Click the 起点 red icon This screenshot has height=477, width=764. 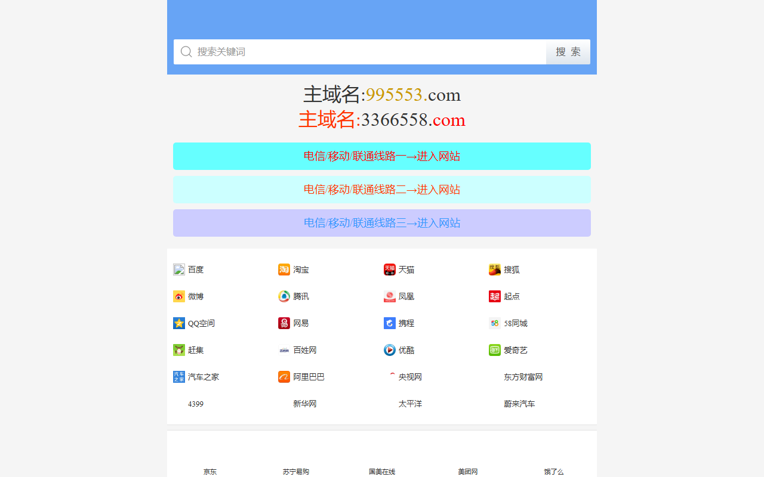click(x=495, y=296)
